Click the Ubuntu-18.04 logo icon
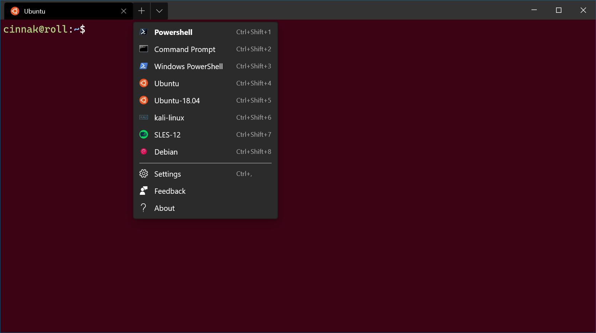This screenshot has width=596, height=333. (144, 100)
